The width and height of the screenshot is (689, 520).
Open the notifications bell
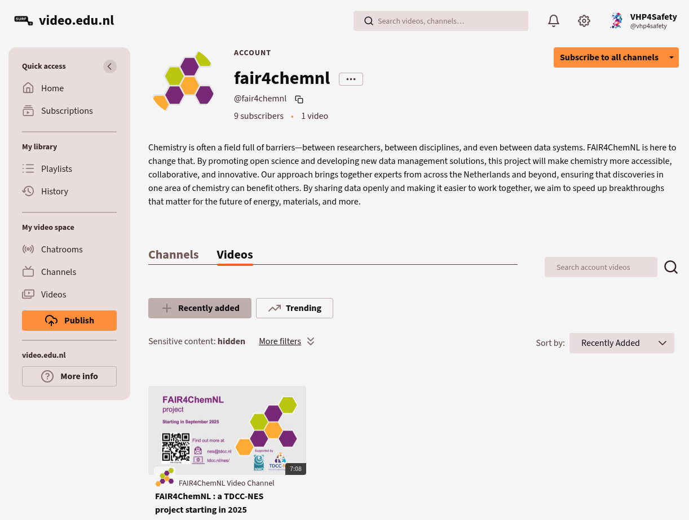tap(554, 21)
